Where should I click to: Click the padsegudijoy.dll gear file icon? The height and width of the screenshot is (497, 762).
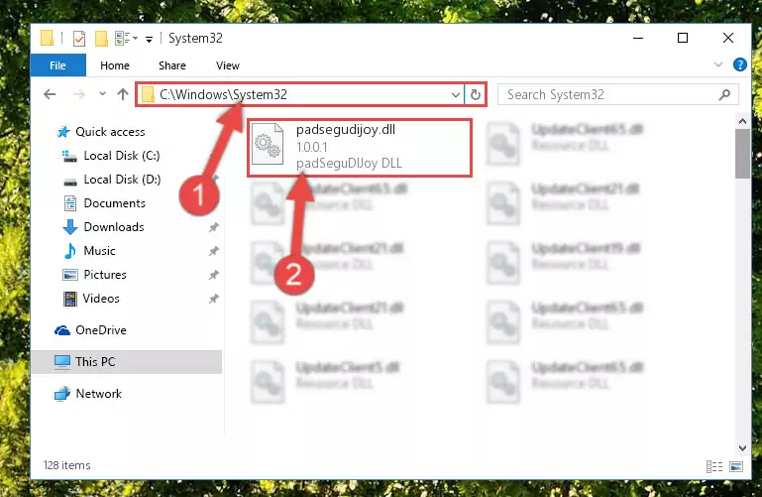click(x=268, y=144)
